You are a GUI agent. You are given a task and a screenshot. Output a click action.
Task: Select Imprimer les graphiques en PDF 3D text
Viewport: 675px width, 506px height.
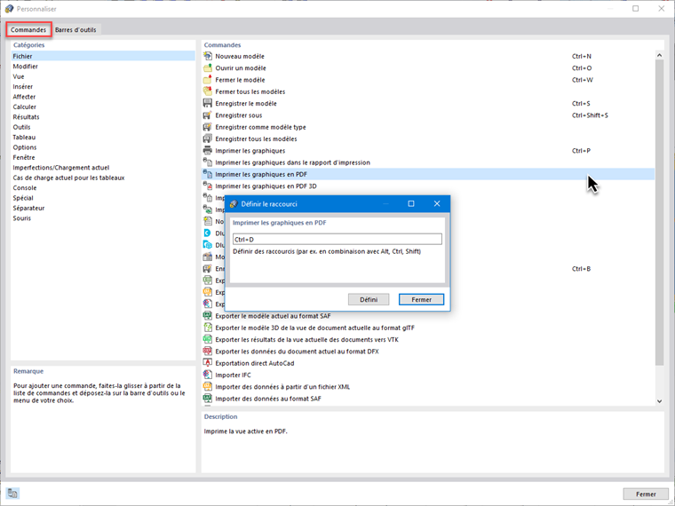(266, 186)
